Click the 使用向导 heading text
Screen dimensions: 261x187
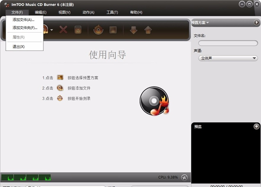[x=107, y=55]
